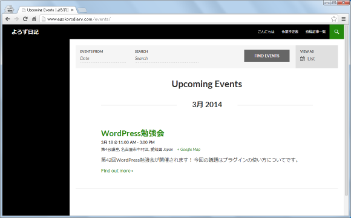351x218 pixels.
Task: Open the Chrome hamburger menu
Action: click(x=344, y=19)
